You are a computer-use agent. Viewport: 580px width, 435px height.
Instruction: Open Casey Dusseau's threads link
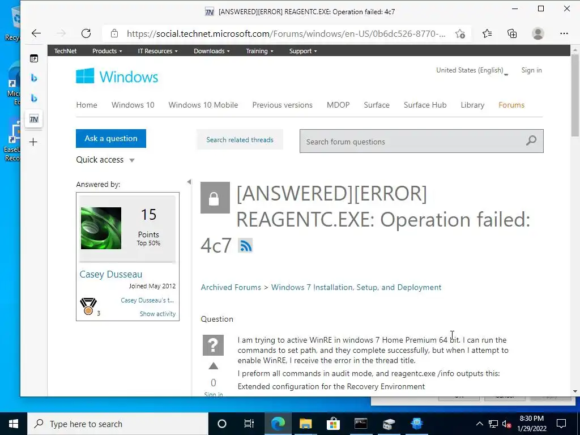point(147,300)
